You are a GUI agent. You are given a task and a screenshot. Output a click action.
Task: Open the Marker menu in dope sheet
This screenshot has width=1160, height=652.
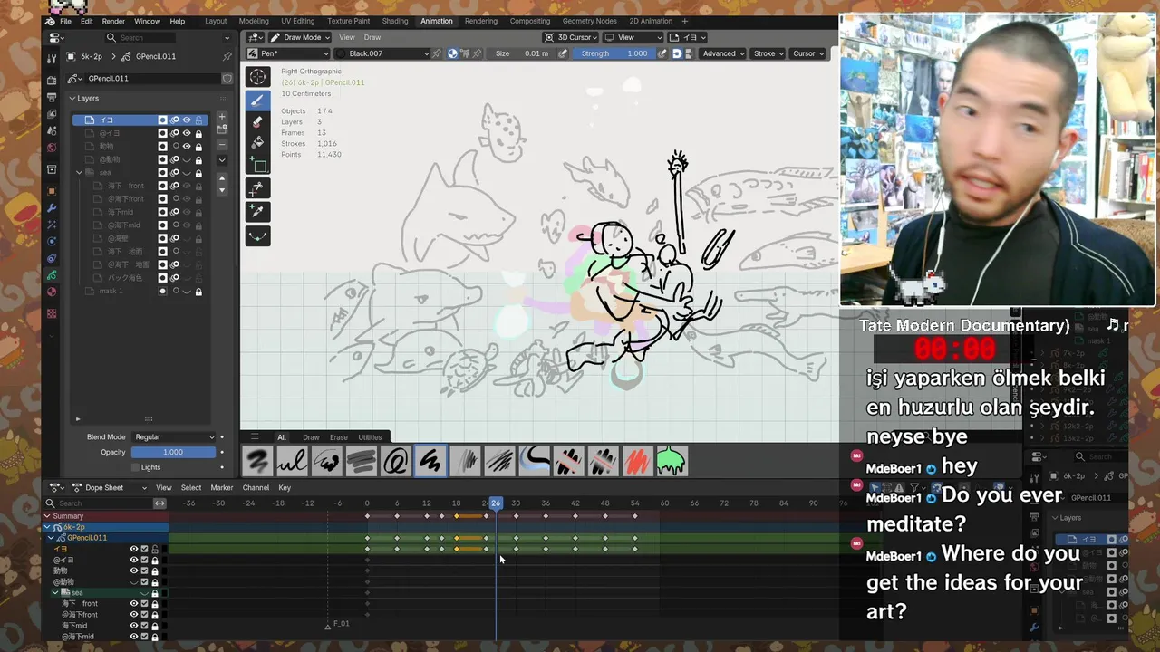pyautogui.click(x=222, y=487)
